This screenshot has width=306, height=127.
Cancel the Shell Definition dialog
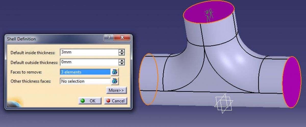(x=116, y=101)
